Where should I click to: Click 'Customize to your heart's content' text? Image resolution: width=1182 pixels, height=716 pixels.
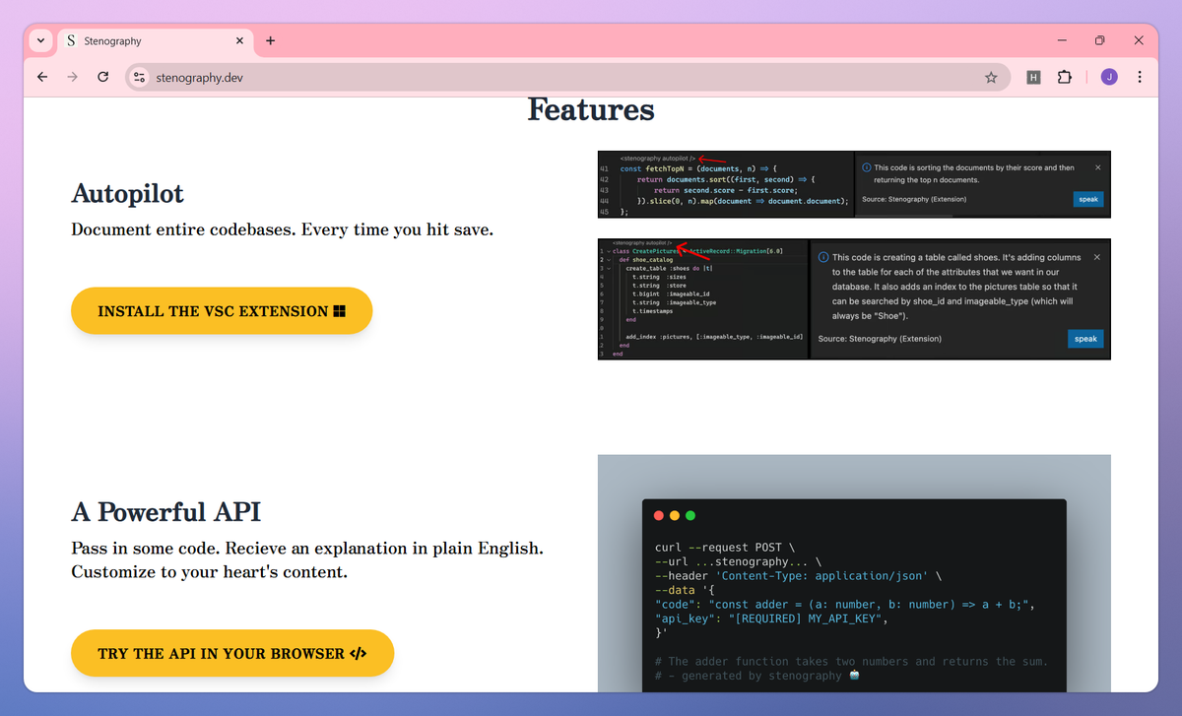click(209, 571)
